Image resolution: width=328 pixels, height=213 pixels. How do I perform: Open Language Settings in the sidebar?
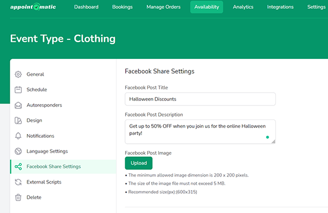tap(63, 151)
